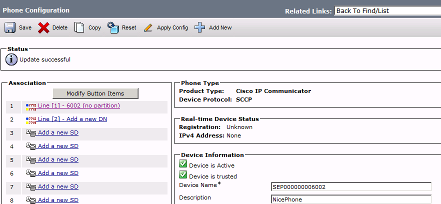
Task: Click Add a new SD link in row 5
Action: click(x=58, y=159)
